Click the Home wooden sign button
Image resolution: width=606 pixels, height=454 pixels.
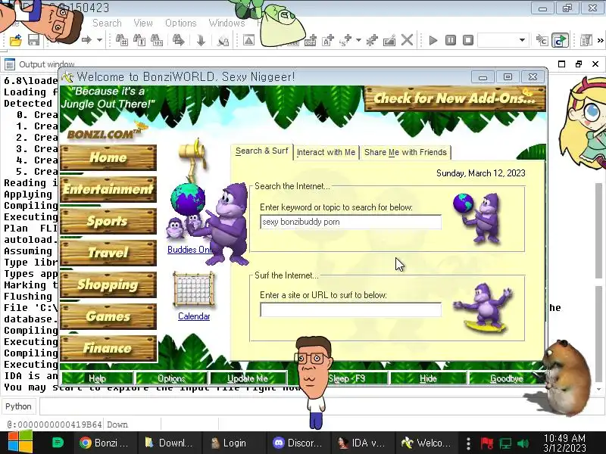108,157
